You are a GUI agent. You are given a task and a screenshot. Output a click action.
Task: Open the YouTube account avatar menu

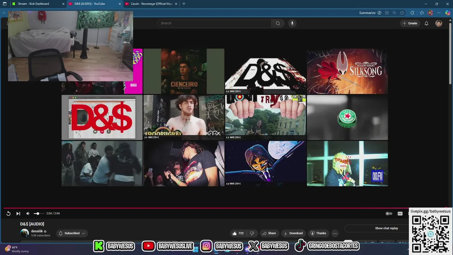439,23
